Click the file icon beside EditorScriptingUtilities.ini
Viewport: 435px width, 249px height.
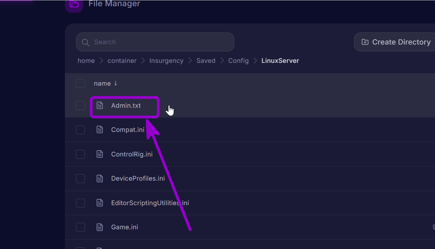coord(100,203)
